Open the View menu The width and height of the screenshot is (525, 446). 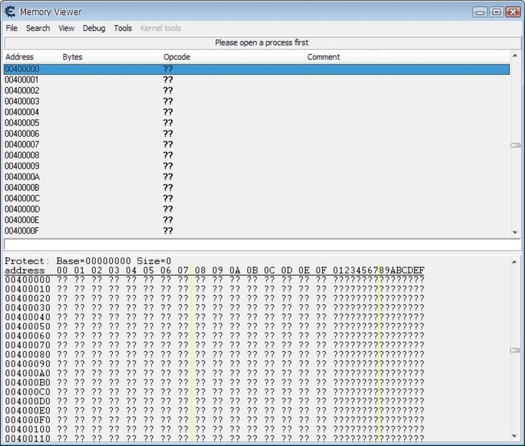pos(66,28)
